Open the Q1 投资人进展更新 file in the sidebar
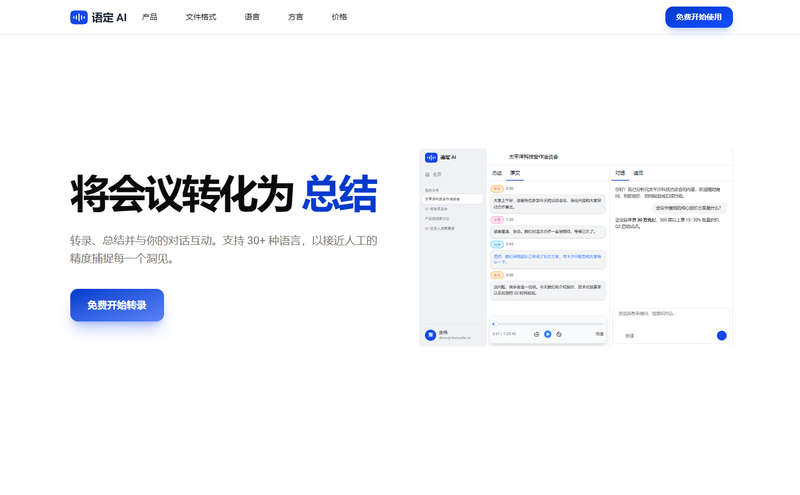Screen dimensions: 800x495 [440, 228]
